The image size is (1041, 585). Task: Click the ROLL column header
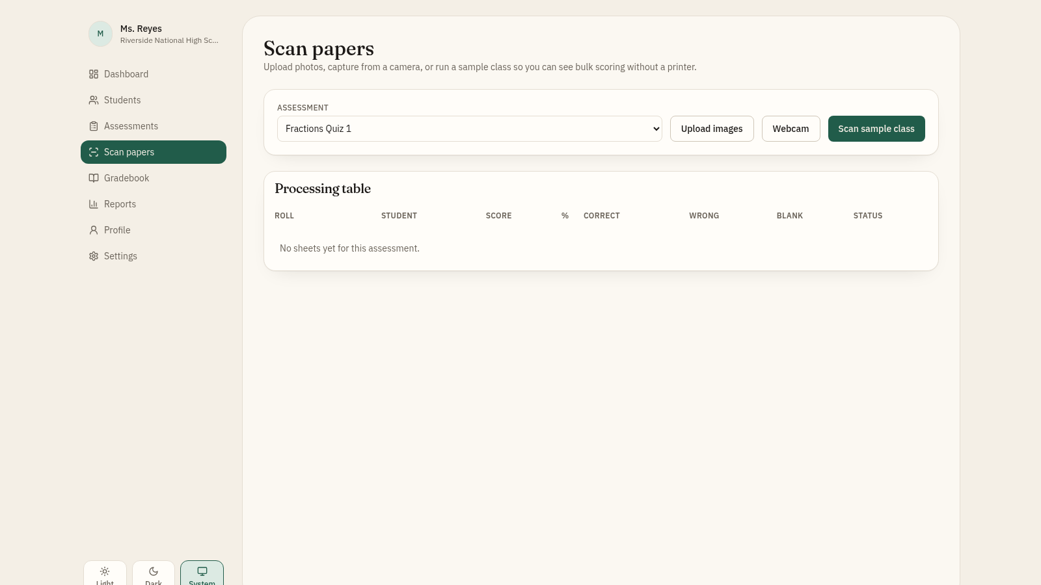(284, 216)
